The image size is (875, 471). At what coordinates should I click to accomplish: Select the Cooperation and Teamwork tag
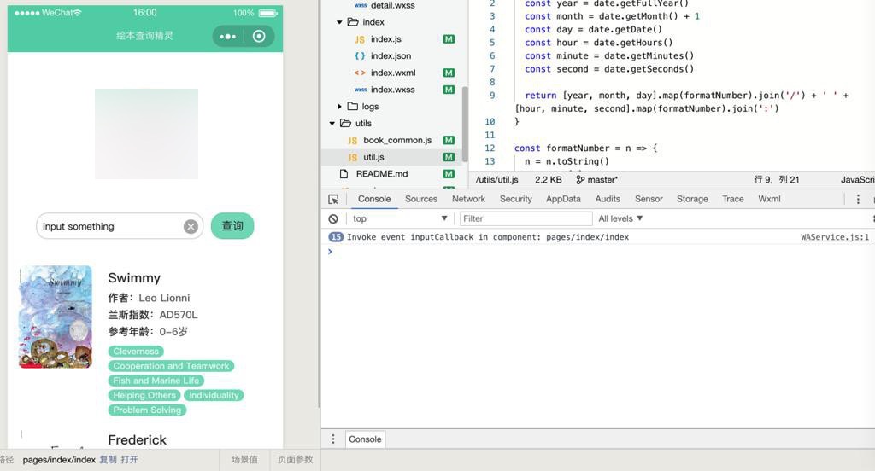click(171, 366)
